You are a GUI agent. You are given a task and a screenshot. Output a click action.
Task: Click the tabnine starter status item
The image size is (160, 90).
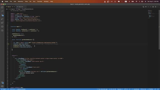21,89
